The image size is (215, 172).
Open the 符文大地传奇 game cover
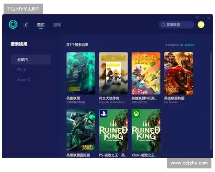[x=113, y=73]
